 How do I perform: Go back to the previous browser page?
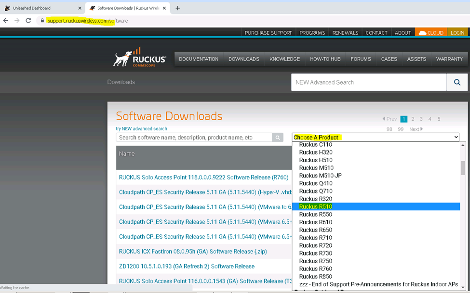point(6,21)
